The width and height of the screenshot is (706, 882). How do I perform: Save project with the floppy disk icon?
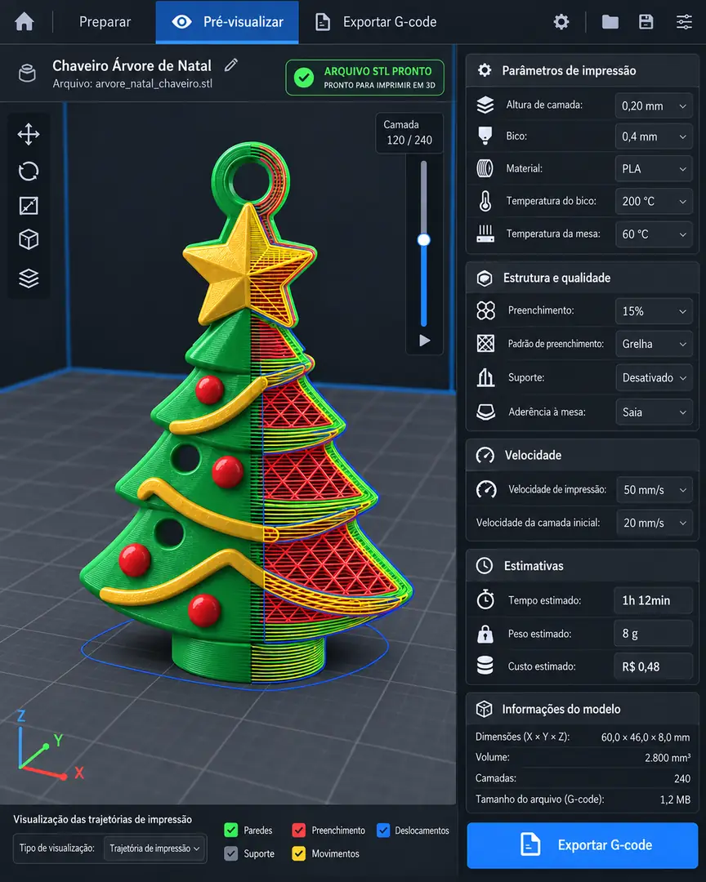pos(646,22)
